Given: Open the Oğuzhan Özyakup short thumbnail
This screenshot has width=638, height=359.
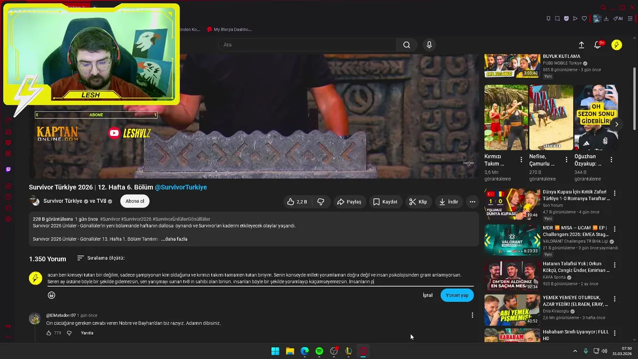Looking at the screenshot, I should pyautogui.click(x=596, y=118).
